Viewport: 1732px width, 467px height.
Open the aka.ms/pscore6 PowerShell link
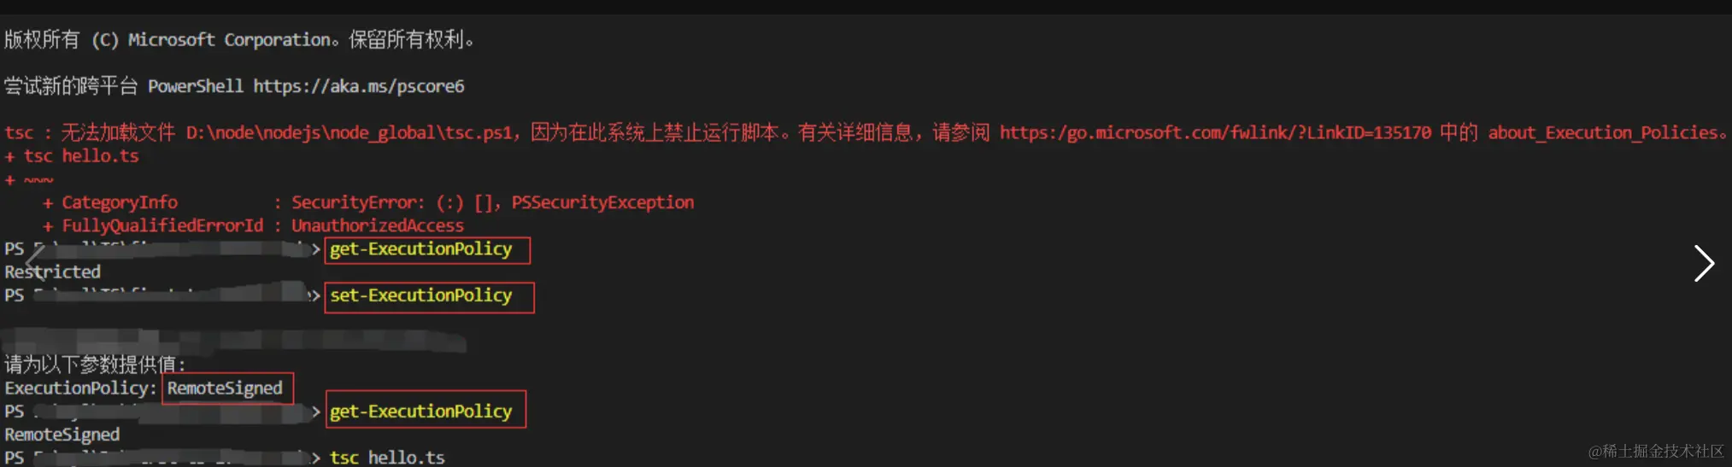tap(359, 86)
